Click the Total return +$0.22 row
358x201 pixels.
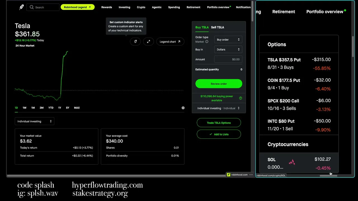56,155
